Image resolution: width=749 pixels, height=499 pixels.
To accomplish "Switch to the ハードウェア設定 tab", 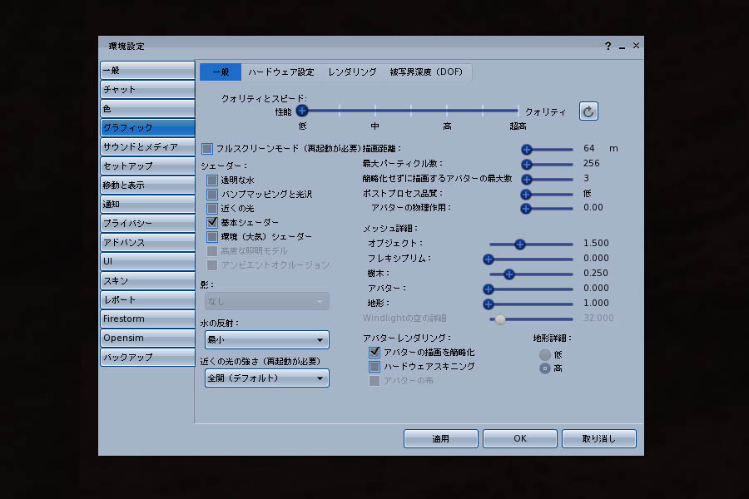I will click(x=281, y=72).
